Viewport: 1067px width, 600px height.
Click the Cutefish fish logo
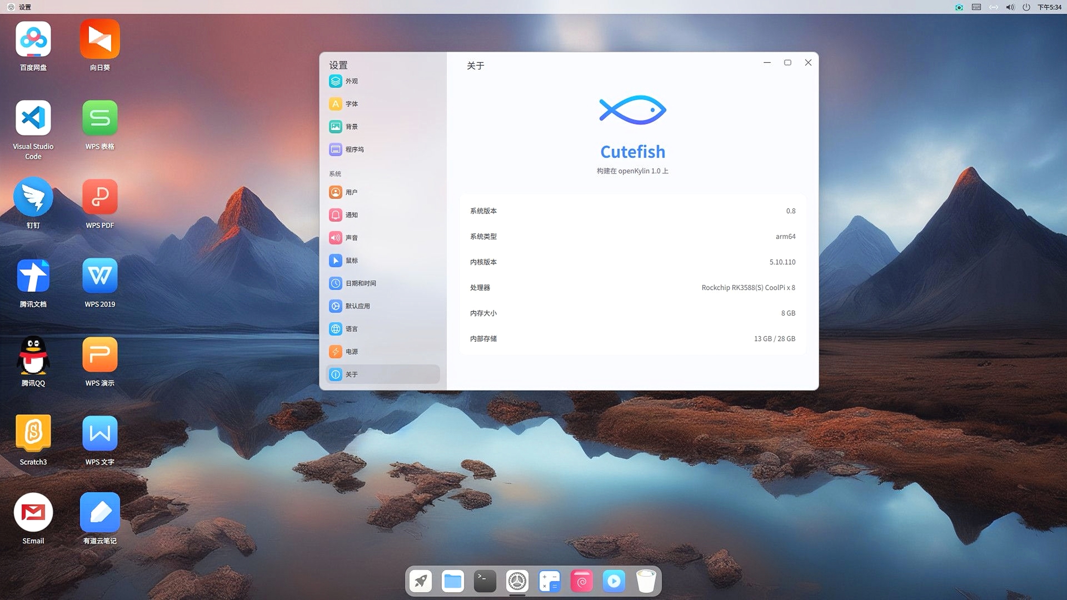pos(632,110)
